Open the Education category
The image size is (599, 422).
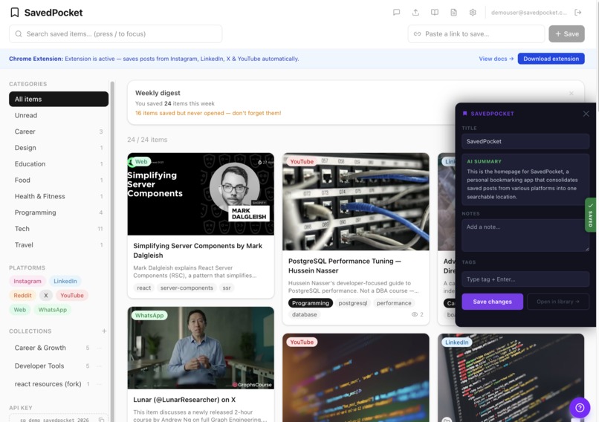click(x=59, y=164)
